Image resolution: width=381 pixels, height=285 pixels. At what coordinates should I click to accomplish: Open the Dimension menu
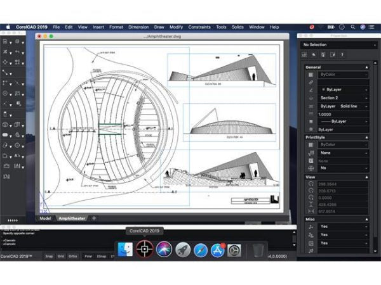point(138,27)
